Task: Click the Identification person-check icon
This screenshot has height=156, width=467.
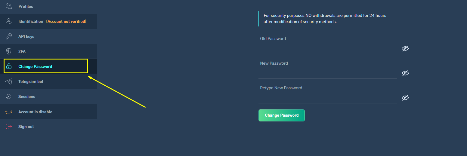Action: pyautogui.click(x=9, y=21)
